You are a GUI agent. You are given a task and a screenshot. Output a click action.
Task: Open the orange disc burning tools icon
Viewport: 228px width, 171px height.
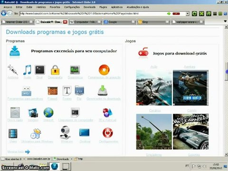point(104,70)
